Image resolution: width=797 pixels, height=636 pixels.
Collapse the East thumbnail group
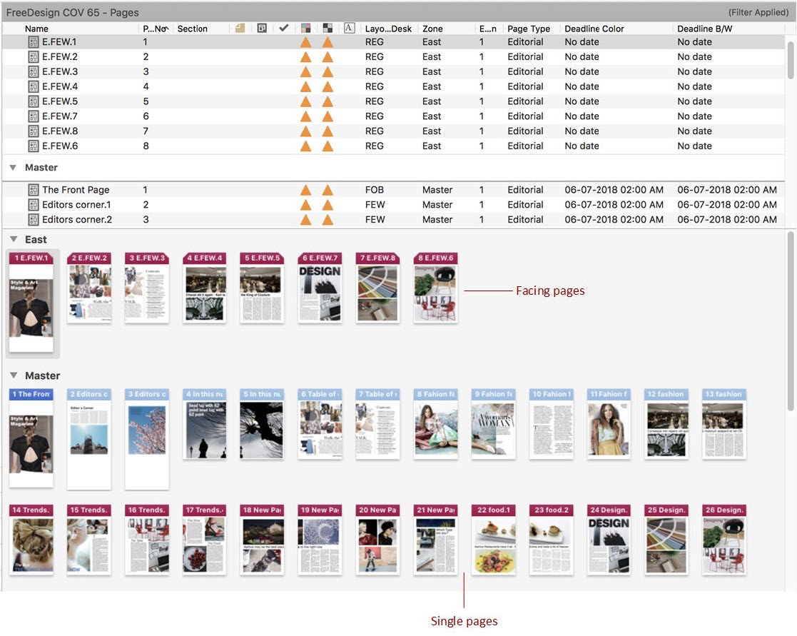point(13,240)
